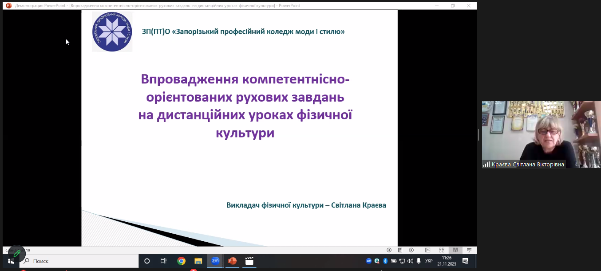
Task: Advance to next slide arrow
Action: [411, 250]
